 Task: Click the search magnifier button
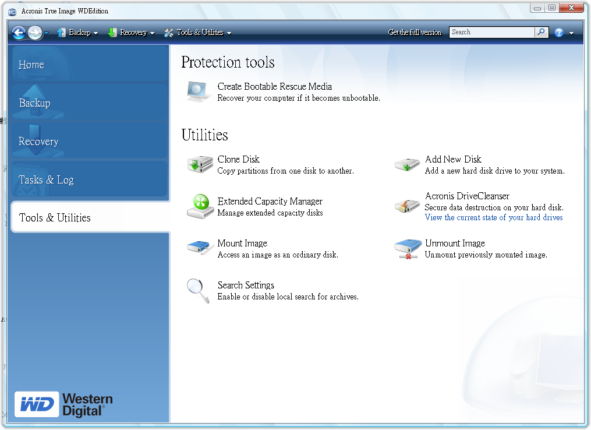point(542,32)
